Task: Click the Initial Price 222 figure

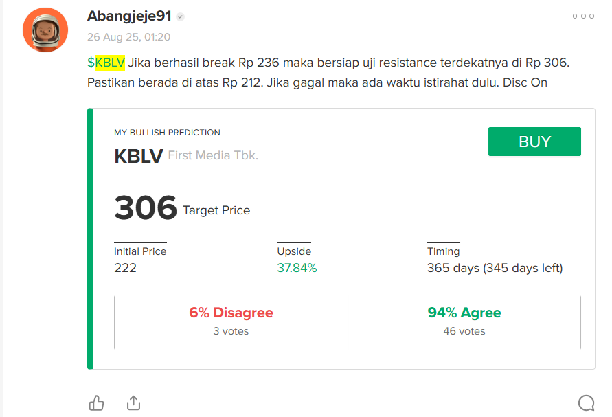Action: (x=125, y=268)
